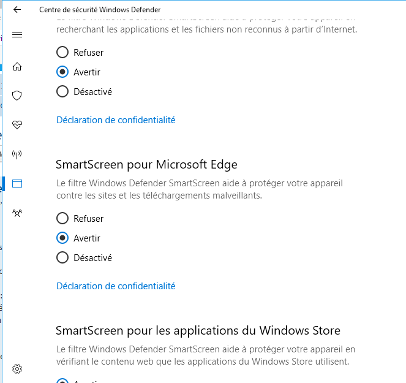This screenshot has width=406, height=383.
Task: Click the SmartScreen pour Microsoft Edge heading
Action: pyautogui.click(x=146, y=165)
